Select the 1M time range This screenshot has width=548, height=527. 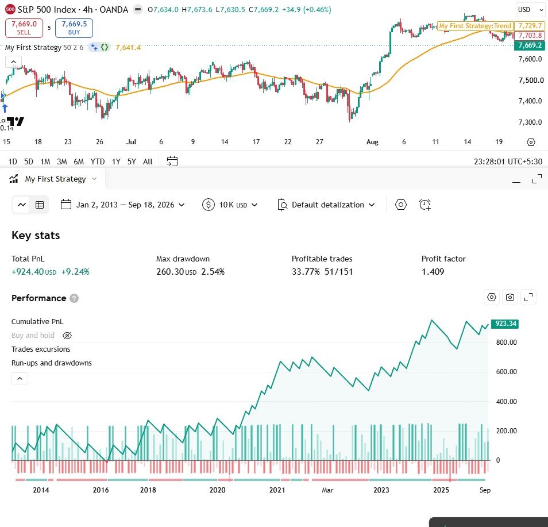(x=45, y=161)
